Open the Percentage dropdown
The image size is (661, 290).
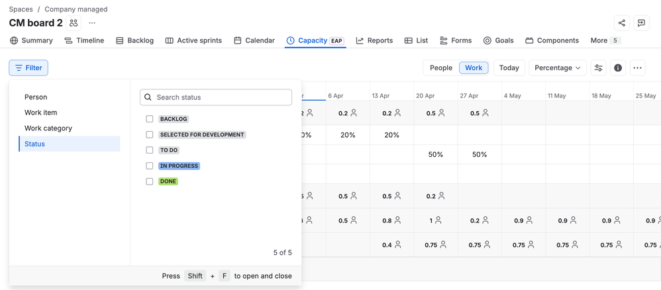tap(557, 68)
